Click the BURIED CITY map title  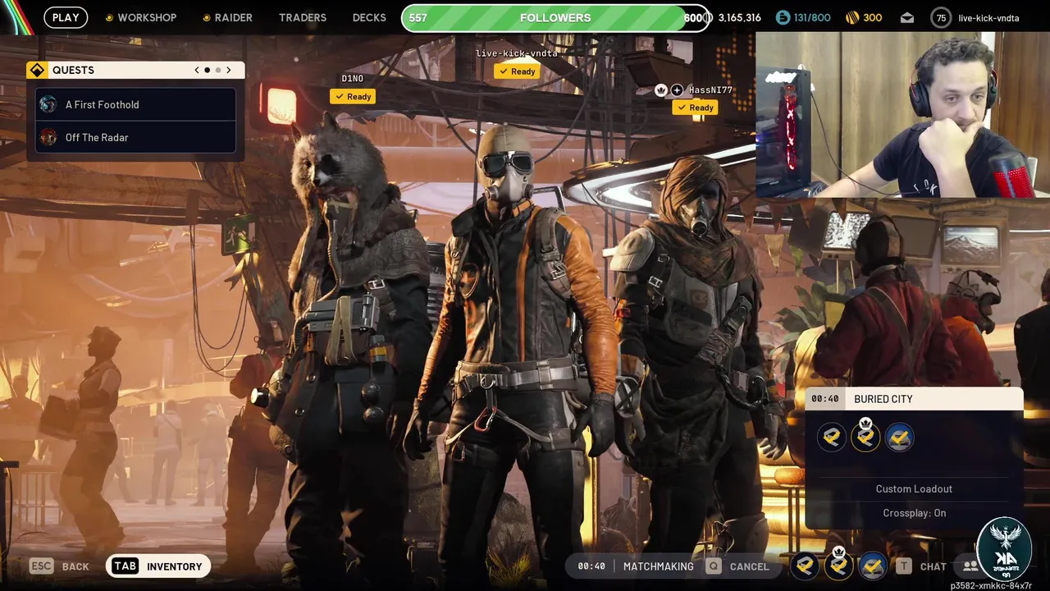coord(883,399)
